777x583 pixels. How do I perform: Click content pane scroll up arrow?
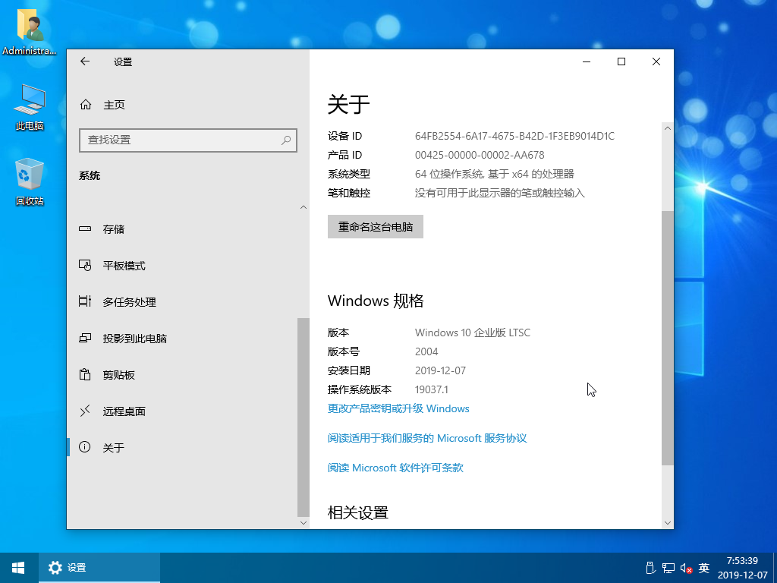[668, 128]
